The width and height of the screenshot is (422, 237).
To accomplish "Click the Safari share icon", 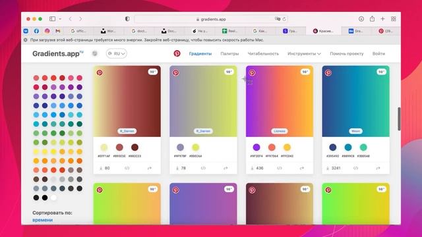I will pos(372,18).
